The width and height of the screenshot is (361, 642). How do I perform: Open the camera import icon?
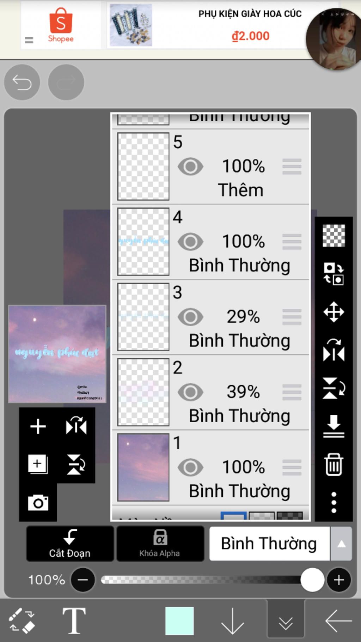pos(38,503)
